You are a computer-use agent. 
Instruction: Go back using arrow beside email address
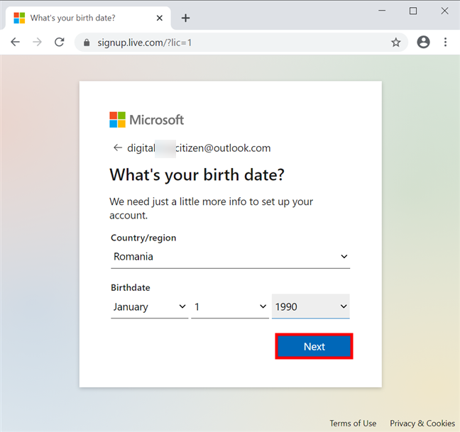(117, 148)
